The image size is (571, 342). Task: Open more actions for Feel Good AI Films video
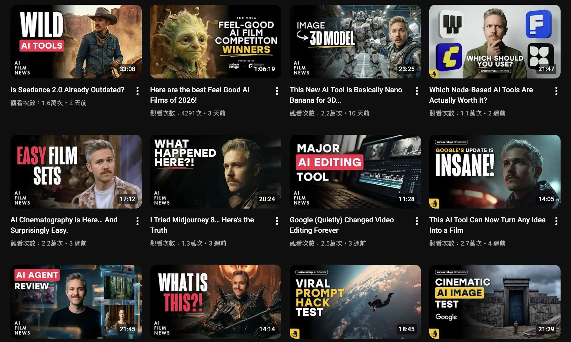coord(277,91)
